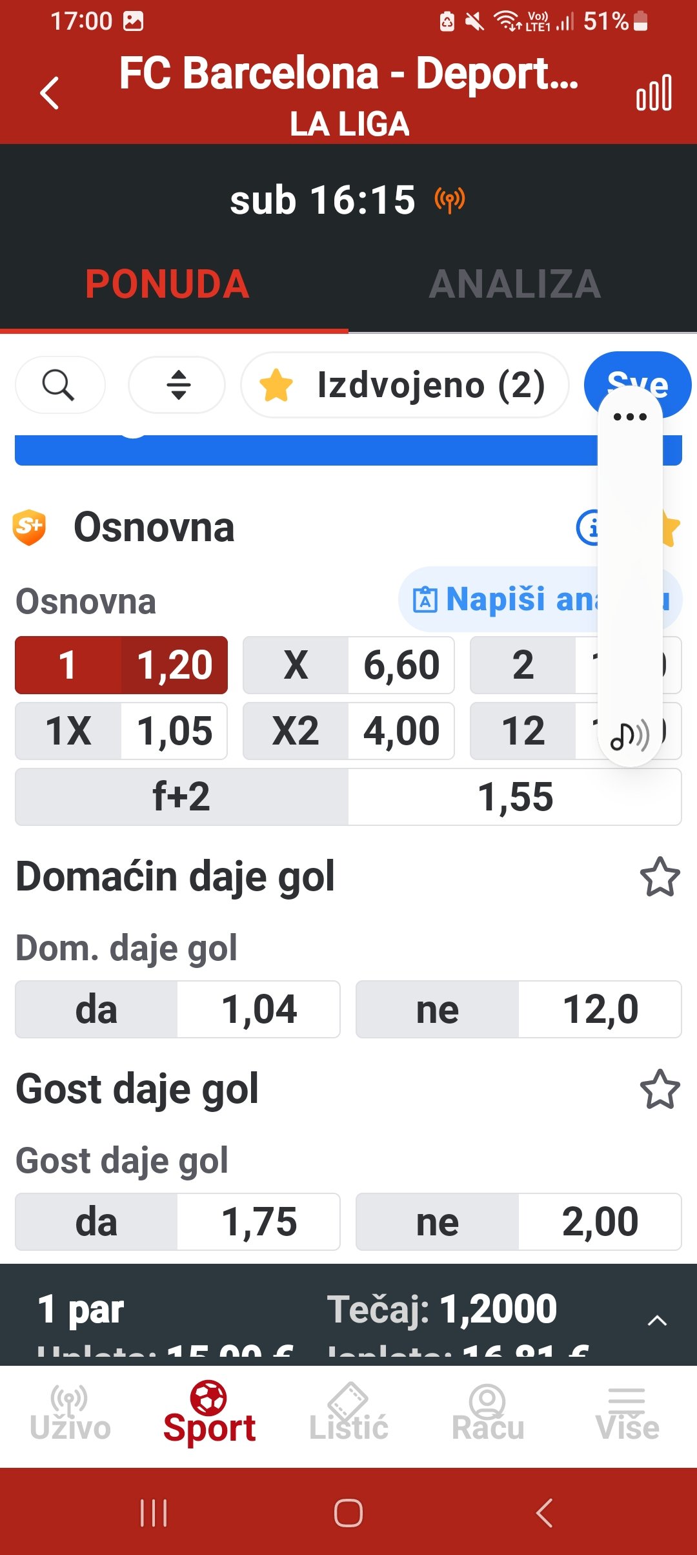This screenshot has height=1555, width=697.
Task: Select the PONUDA tab
Action: [167, 284]
